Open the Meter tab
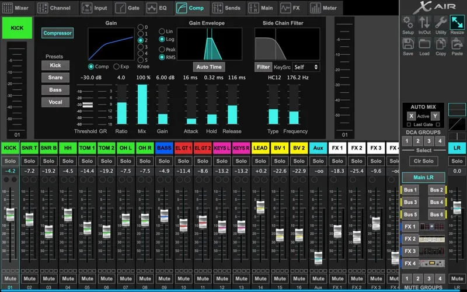The image size is (467, 292). pos(324,8)
